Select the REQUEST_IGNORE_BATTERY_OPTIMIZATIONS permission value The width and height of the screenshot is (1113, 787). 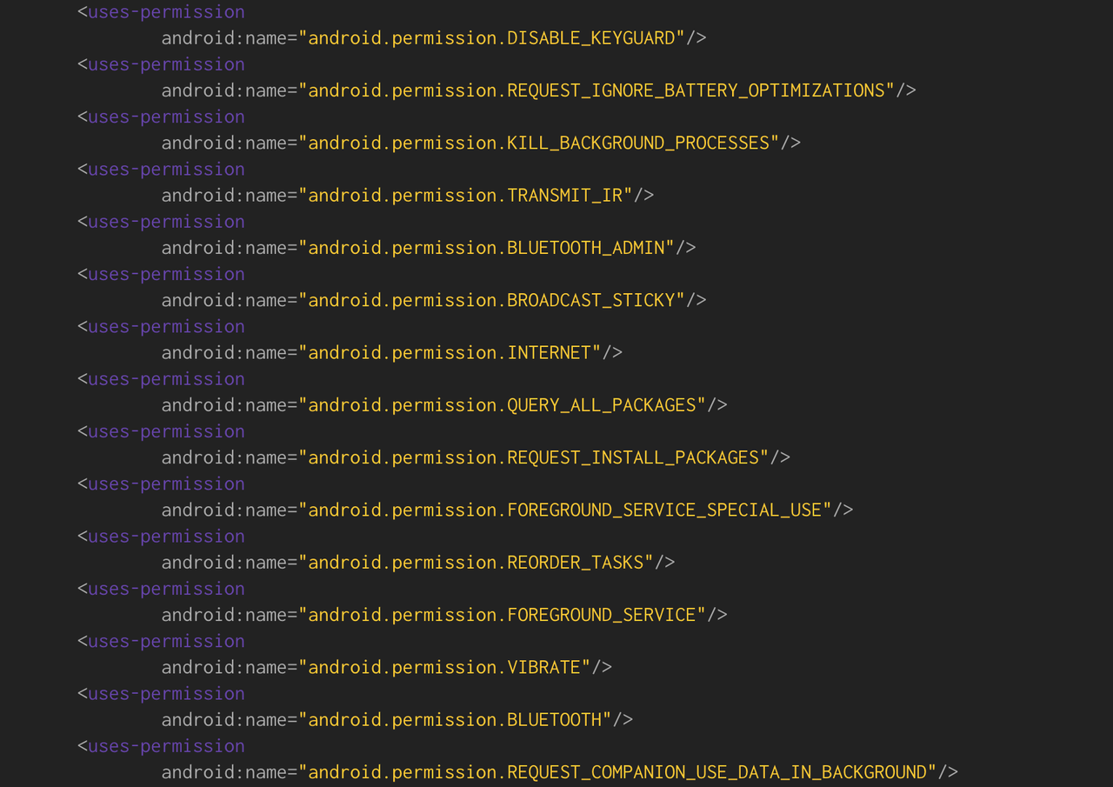[596, 90]
